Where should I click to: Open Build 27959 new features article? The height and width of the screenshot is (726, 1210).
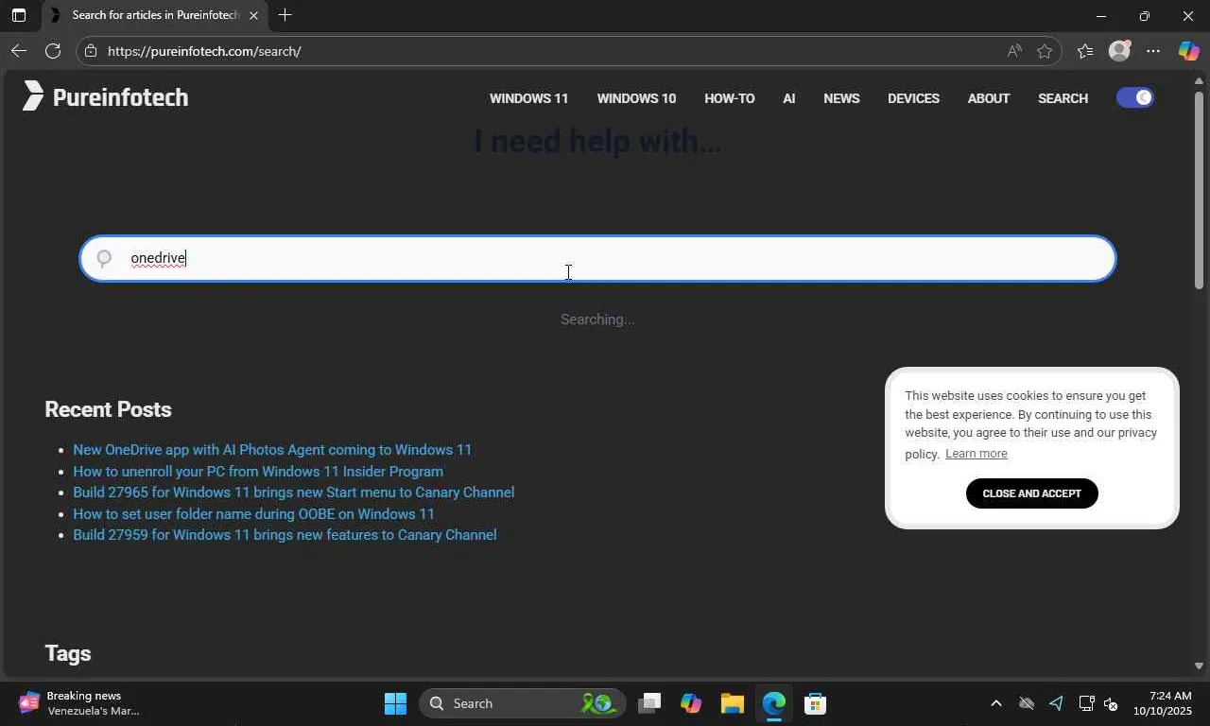click(285, 535)
